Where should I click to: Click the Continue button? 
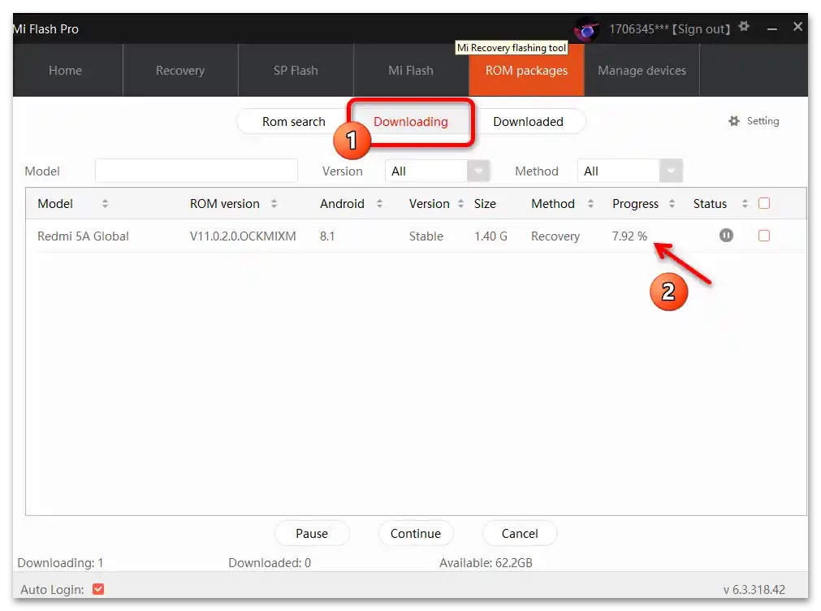416,534
